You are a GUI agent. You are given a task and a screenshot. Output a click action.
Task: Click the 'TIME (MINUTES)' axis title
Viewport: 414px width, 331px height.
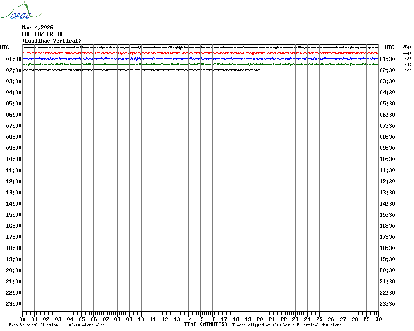206,325
